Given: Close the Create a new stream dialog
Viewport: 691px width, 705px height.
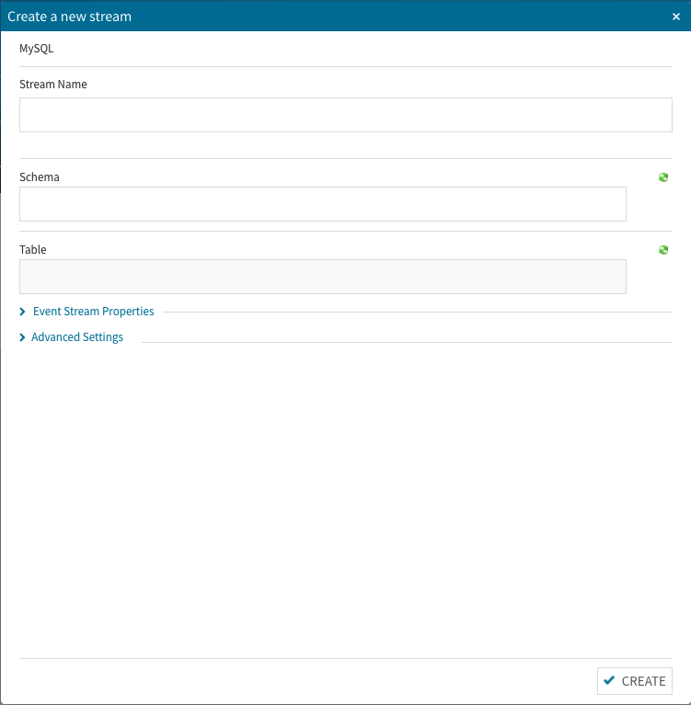Looking at the screenshot, I should click(675, 17).
